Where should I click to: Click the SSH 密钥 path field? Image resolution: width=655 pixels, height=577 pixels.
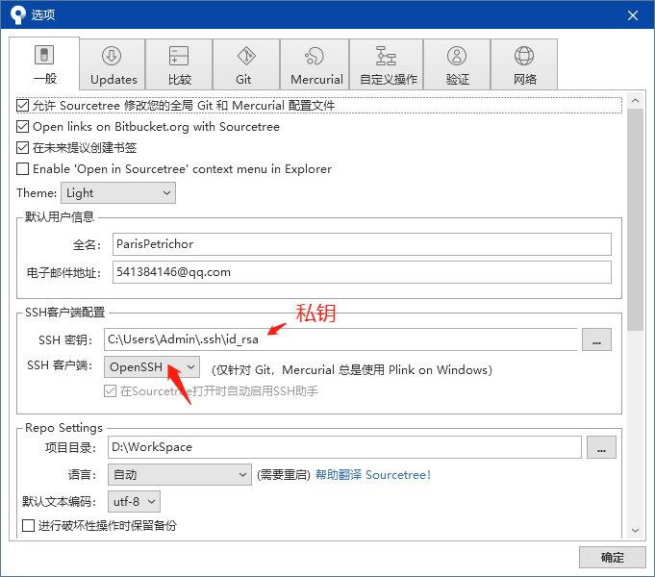[340, 339]
